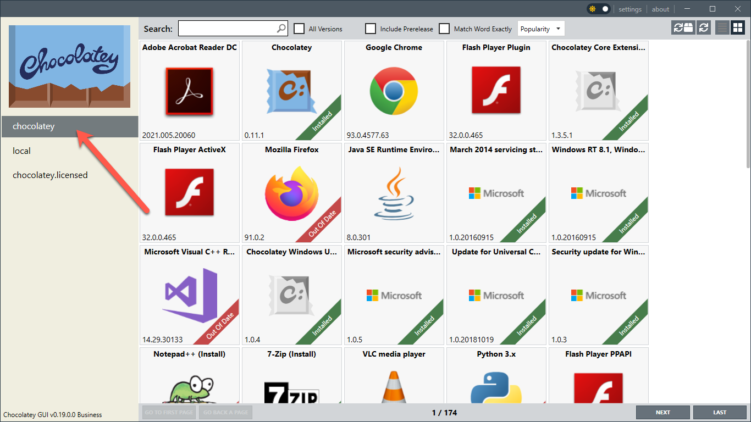Click Visual C++ version 14.29.30133 text
Screen dimensions: 751x422
tap(162, 340)
